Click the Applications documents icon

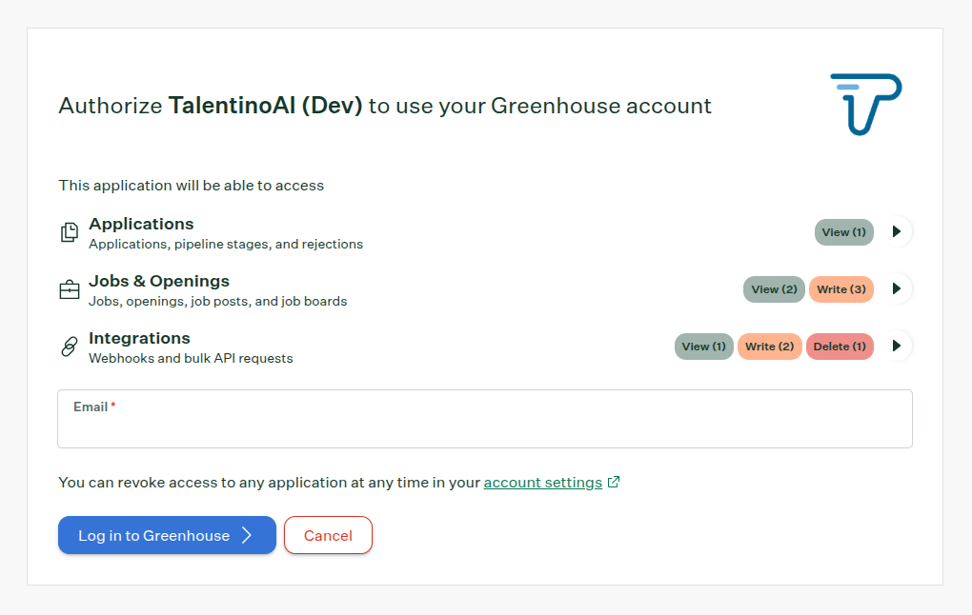click(x=70, y=232)
